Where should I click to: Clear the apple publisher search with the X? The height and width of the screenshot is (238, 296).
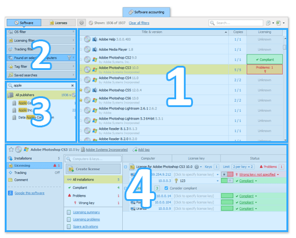tap(73, 86)
